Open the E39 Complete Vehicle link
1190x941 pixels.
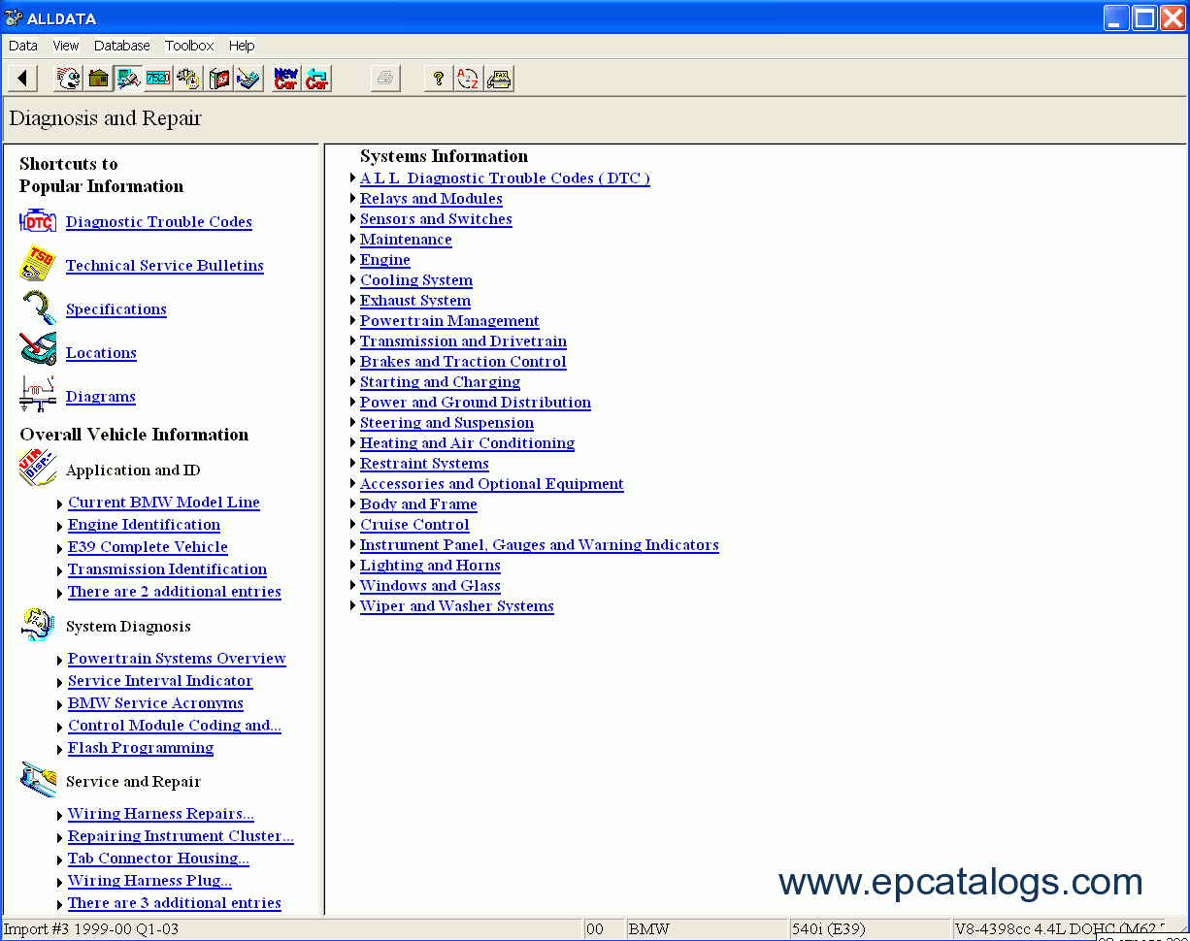(148, 547)
